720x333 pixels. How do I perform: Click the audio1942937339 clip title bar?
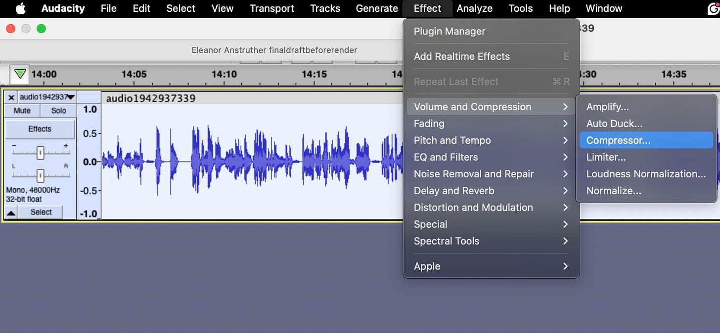click(x=252, y=98)
